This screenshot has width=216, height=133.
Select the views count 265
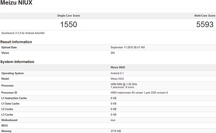tap(112, 53)
